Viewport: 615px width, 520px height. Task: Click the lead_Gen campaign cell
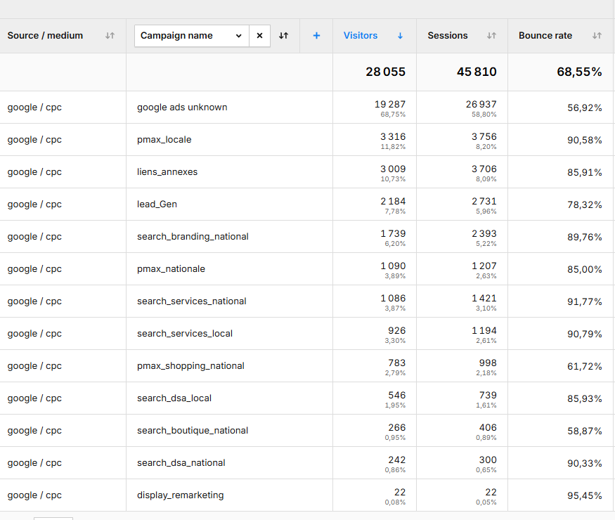coord(157,204)
